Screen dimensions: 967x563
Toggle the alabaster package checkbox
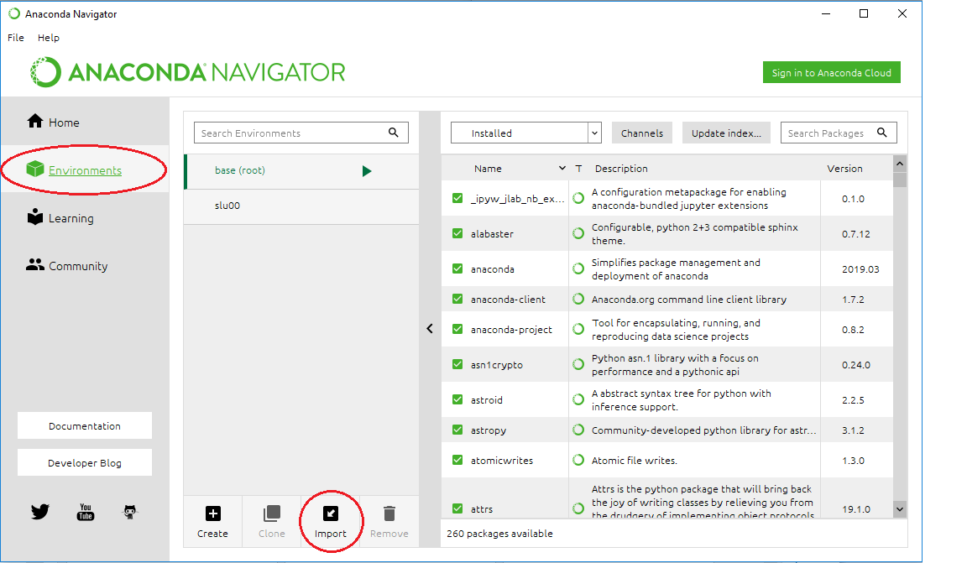pyautogui.click(x=457, y=233)
